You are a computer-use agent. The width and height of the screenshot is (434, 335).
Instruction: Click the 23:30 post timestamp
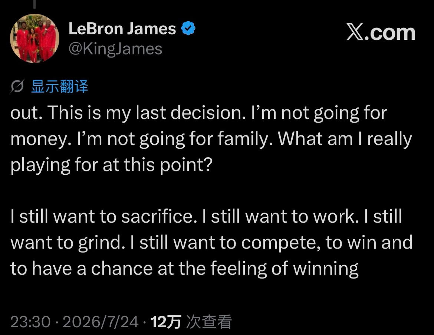pyautogui.click(x=30, y=322)
